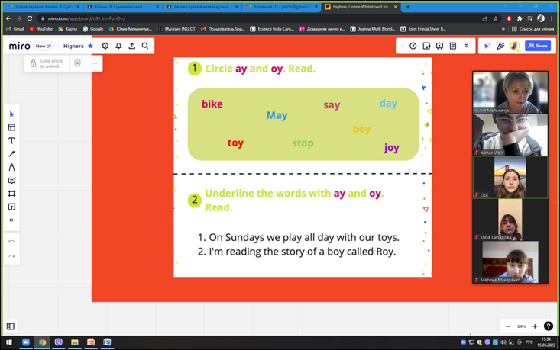Viewport: 560px width, 350px height.
Task: Select the Templates tool
Action: point(11,127)
